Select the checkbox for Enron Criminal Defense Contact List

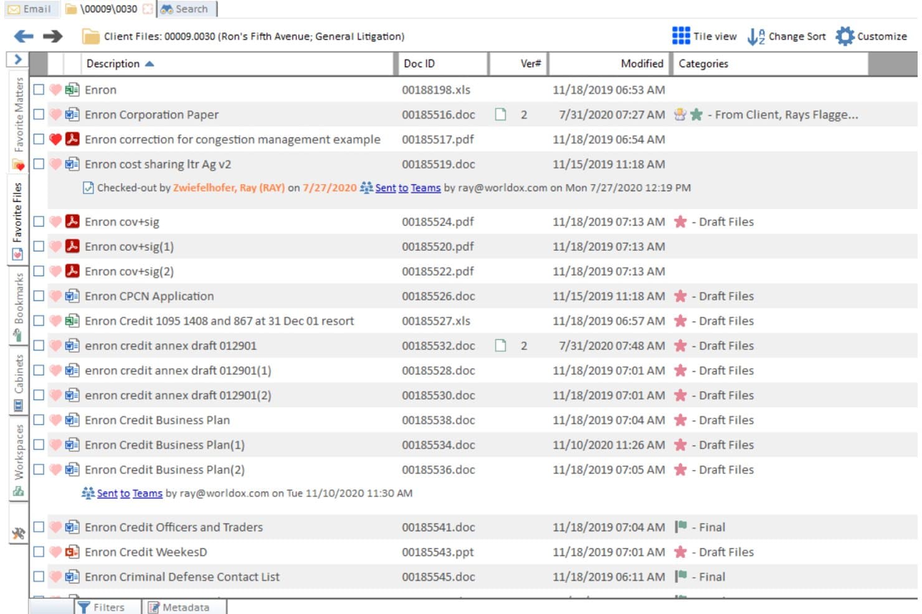(x=39, y=577)
